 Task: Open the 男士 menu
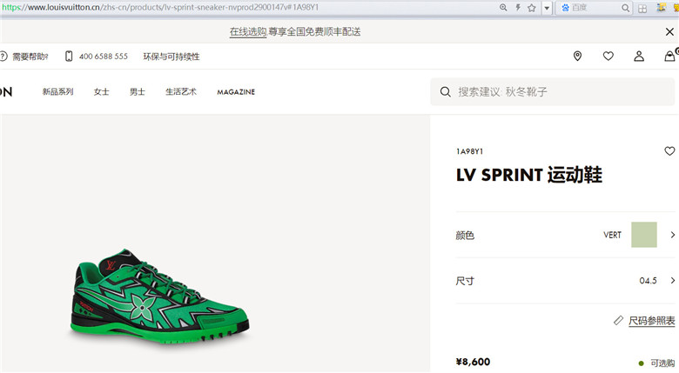(x=138, y=92)
